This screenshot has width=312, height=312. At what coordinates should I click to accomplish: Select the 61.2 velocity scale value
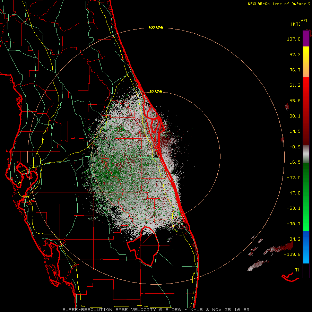[295, 85]
